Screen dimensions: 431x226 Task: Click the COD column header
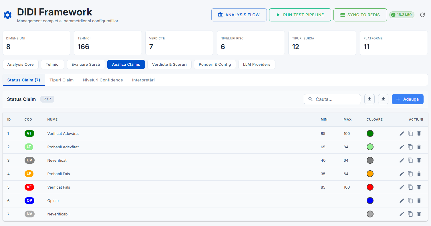28,119
